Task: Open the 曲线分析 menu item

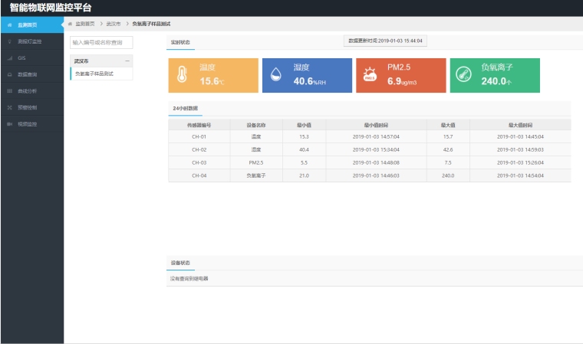Action: (x=28, y=91)
